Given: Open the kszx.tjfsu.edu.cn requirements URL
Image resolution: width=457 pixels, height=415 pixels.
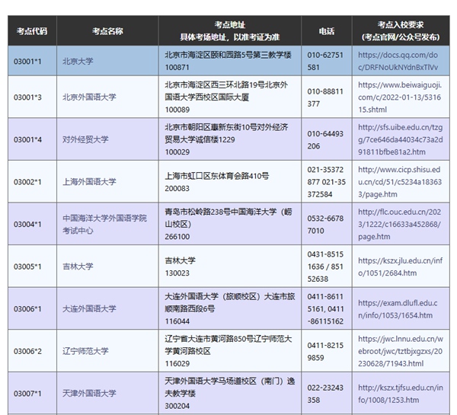Looking at the screenshot, I should pos(401,394).
